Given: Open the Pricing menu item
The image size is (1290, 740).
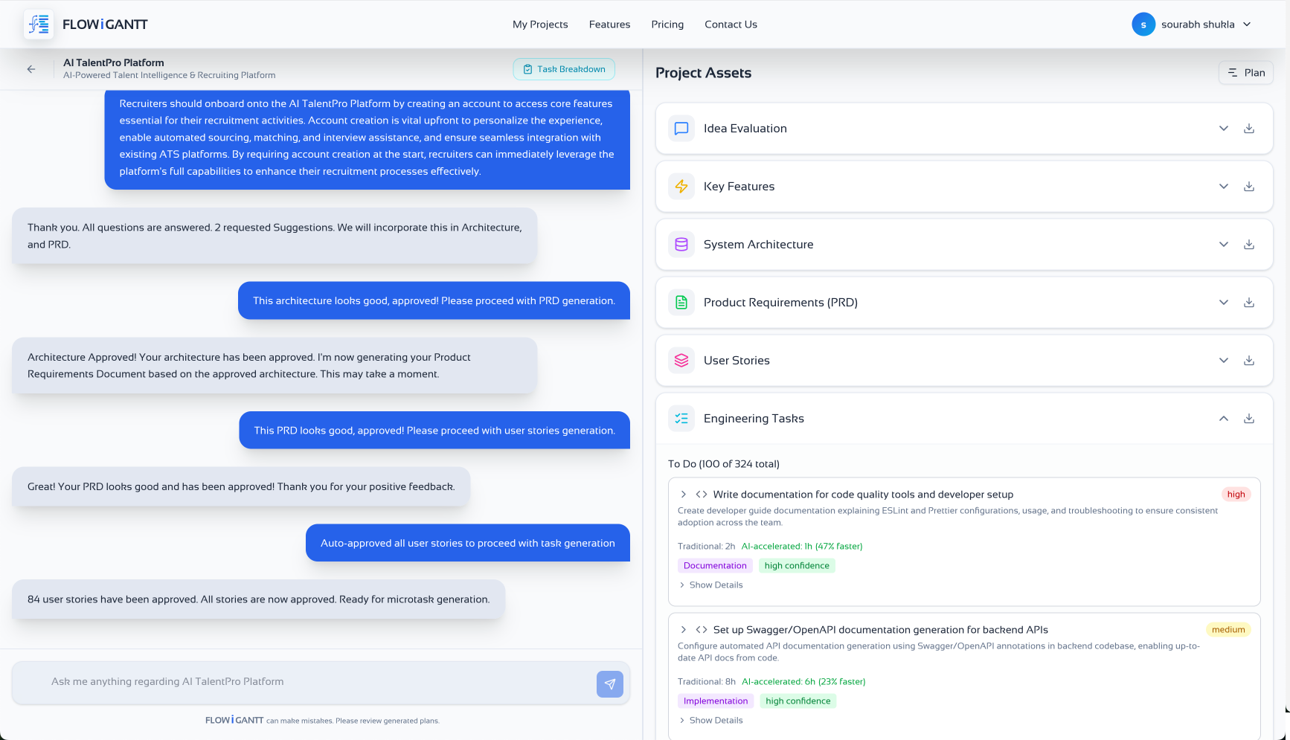Looking at the screenshot, I should (x=667, y=24).
